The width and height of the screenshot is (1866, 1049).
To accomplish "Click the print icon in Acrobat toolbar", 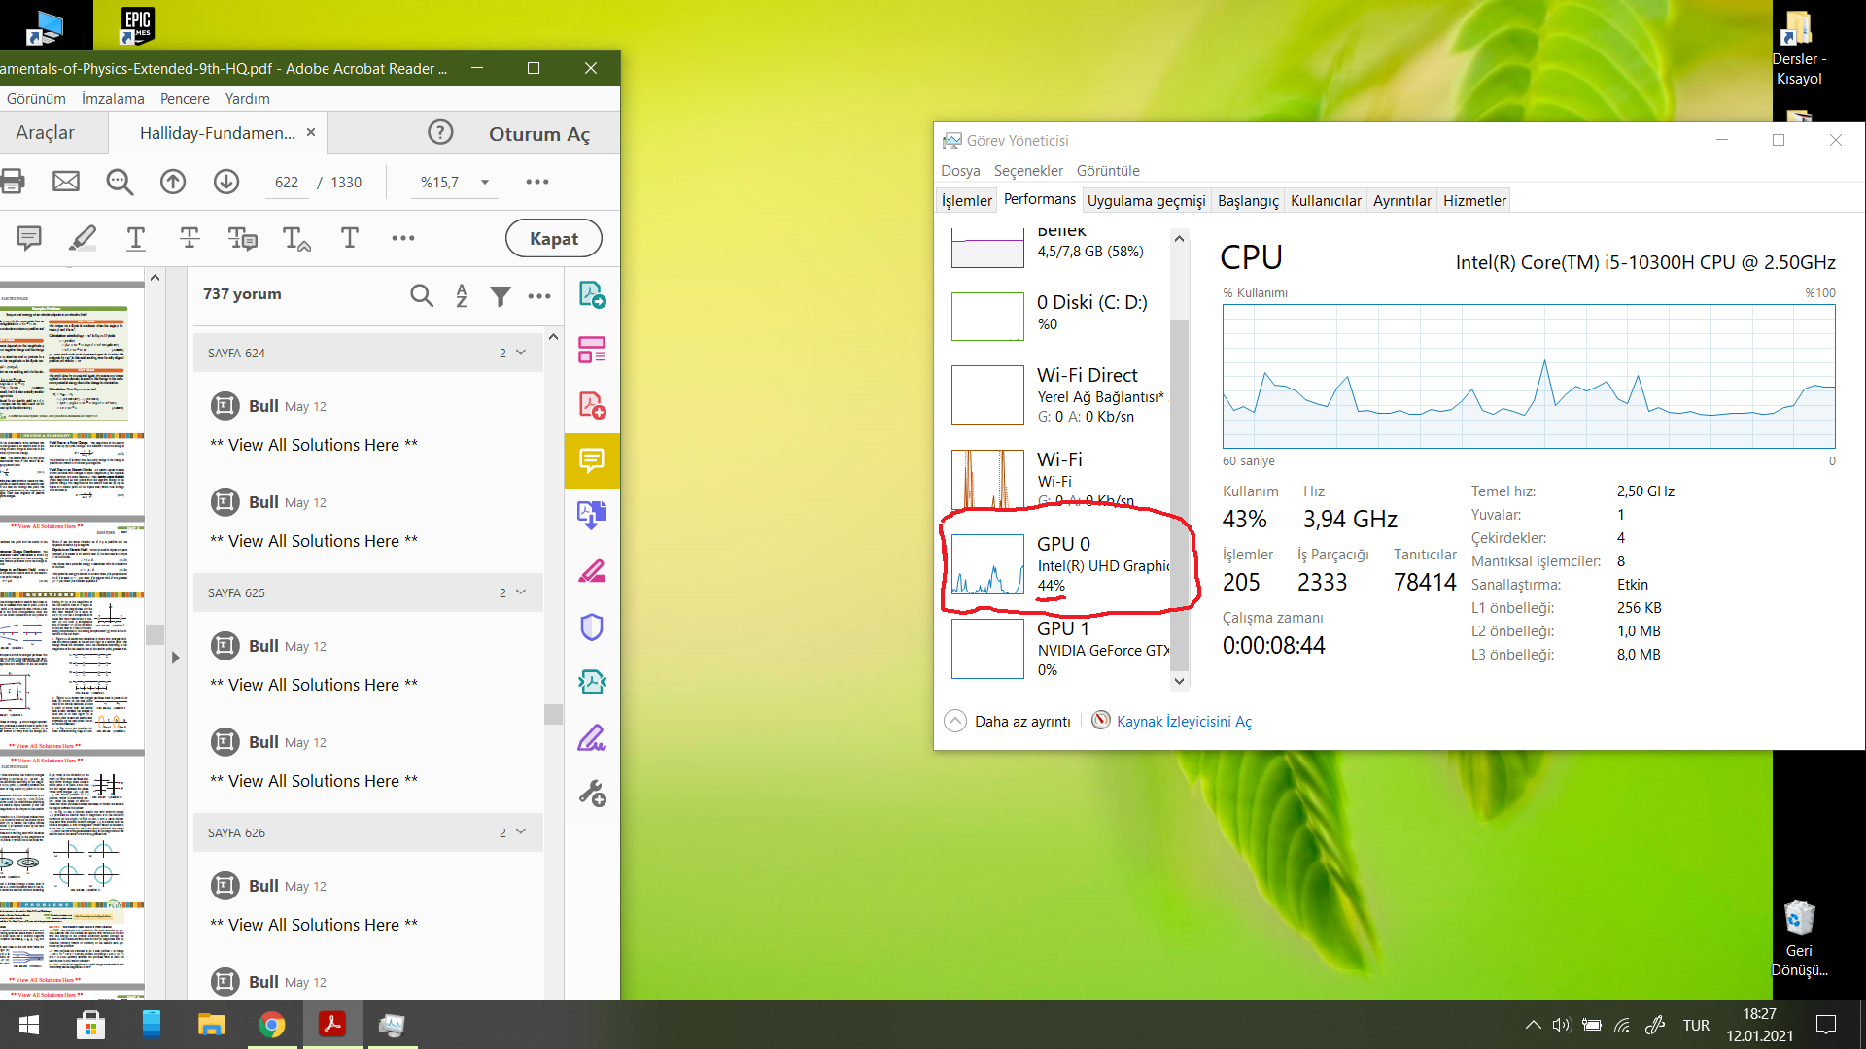I will [x=13, y=182].
